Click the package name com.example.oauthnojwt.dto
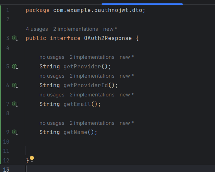This screenshot has width=215, height=172. point(98,10)
